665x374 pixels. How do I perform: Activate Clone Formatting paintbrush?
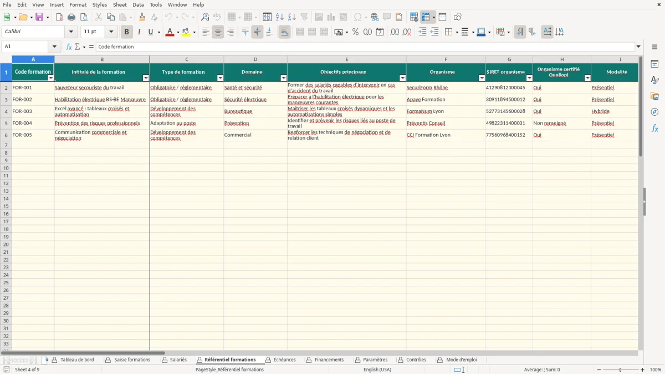pyautogui.click(x=142, y=17)
